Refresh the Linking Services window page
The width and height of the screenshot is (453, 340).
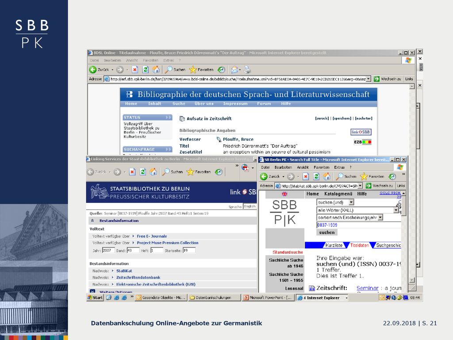143,172
